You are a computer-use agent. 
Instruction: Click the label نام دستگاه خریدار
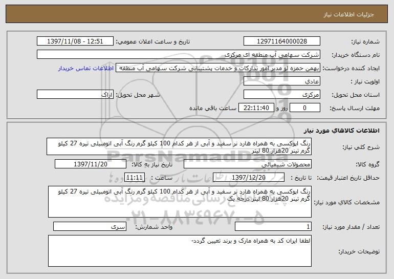[356, 55]
